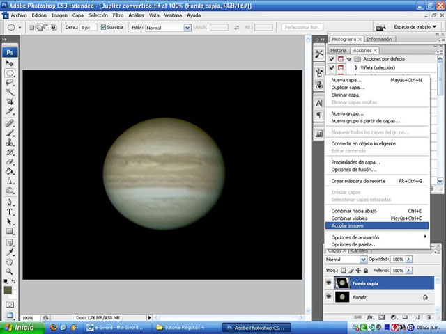Open the Estilo dropdown
This screenshot has width=446, height=334.
pyautogui.click(x=187, y=28)
